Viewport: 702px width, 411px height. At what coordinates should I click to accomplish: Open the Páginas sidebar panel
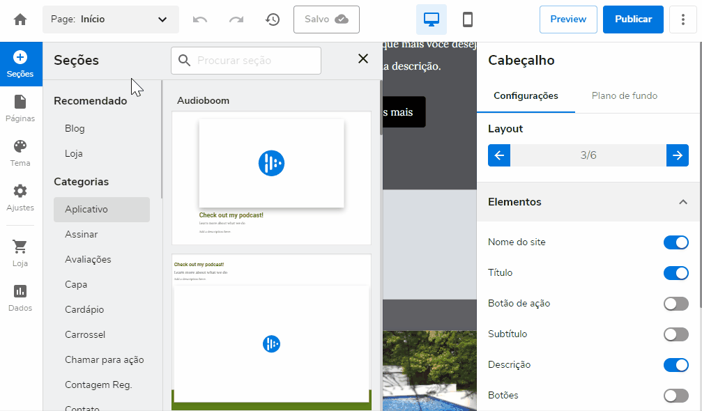coord(20,108)
